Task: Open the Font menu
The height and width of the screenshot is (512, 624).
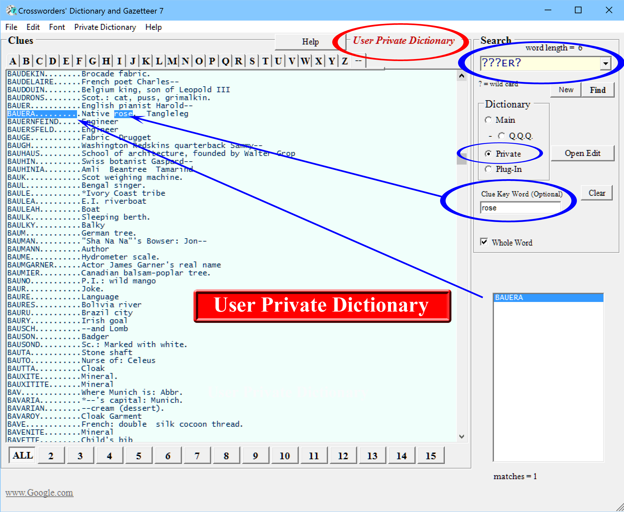Action: (57, 27)
